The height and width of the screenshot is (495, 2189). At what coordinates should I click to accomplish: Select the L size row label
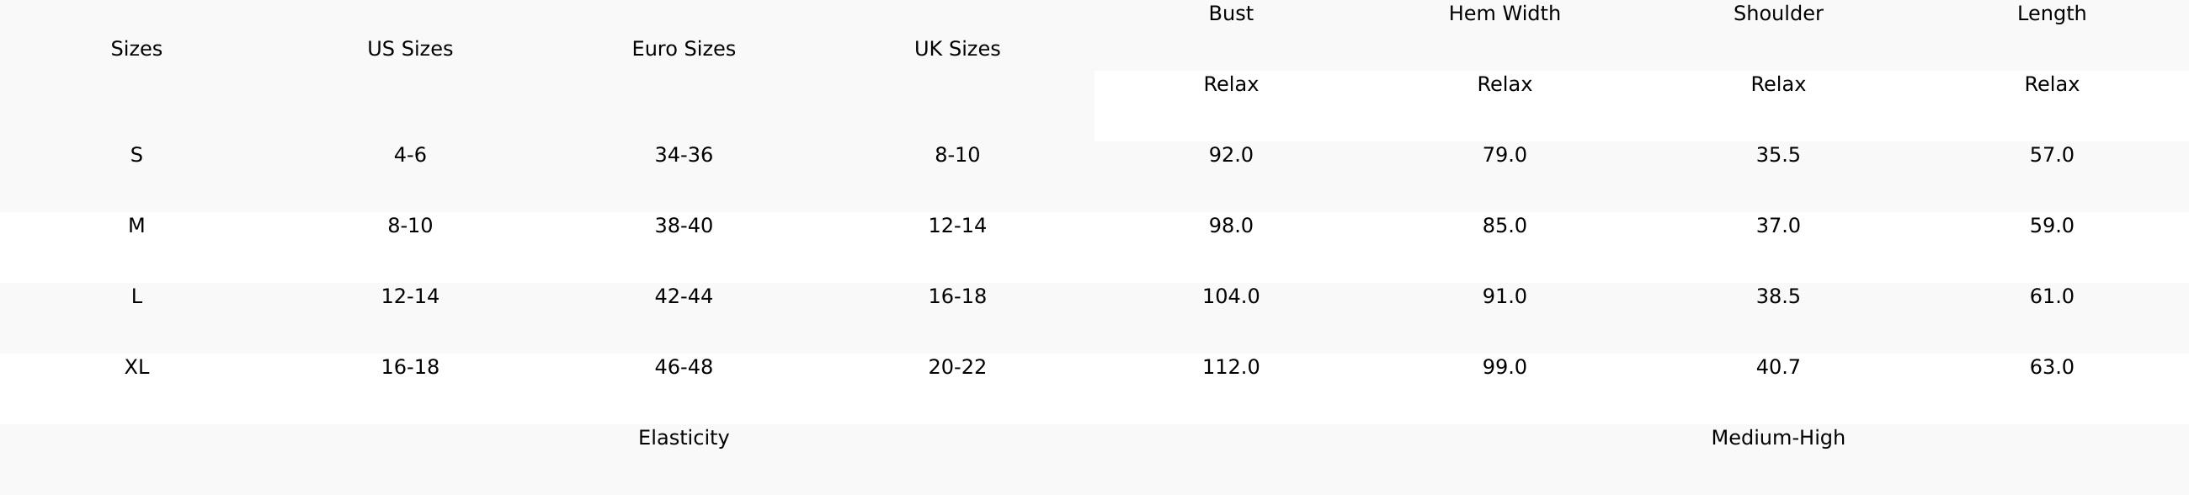click(136, 296)
